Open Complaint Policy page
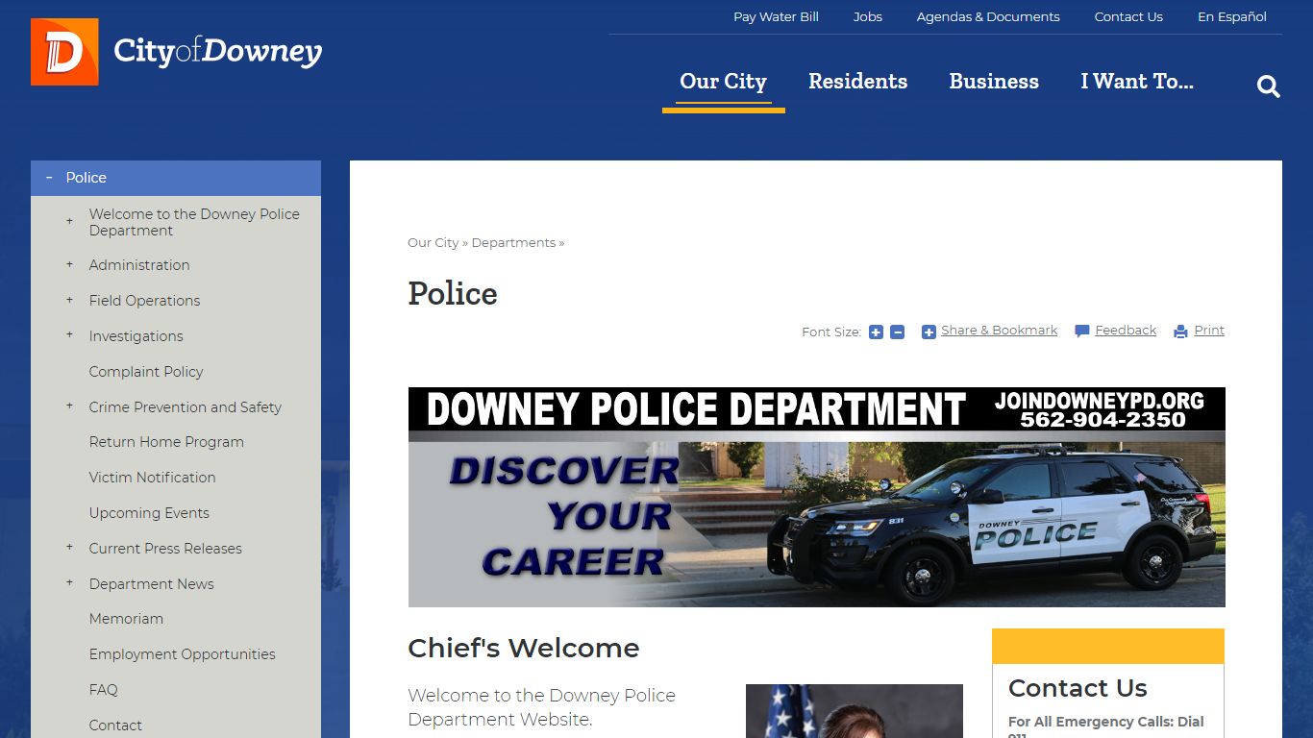 pos(146,372)
